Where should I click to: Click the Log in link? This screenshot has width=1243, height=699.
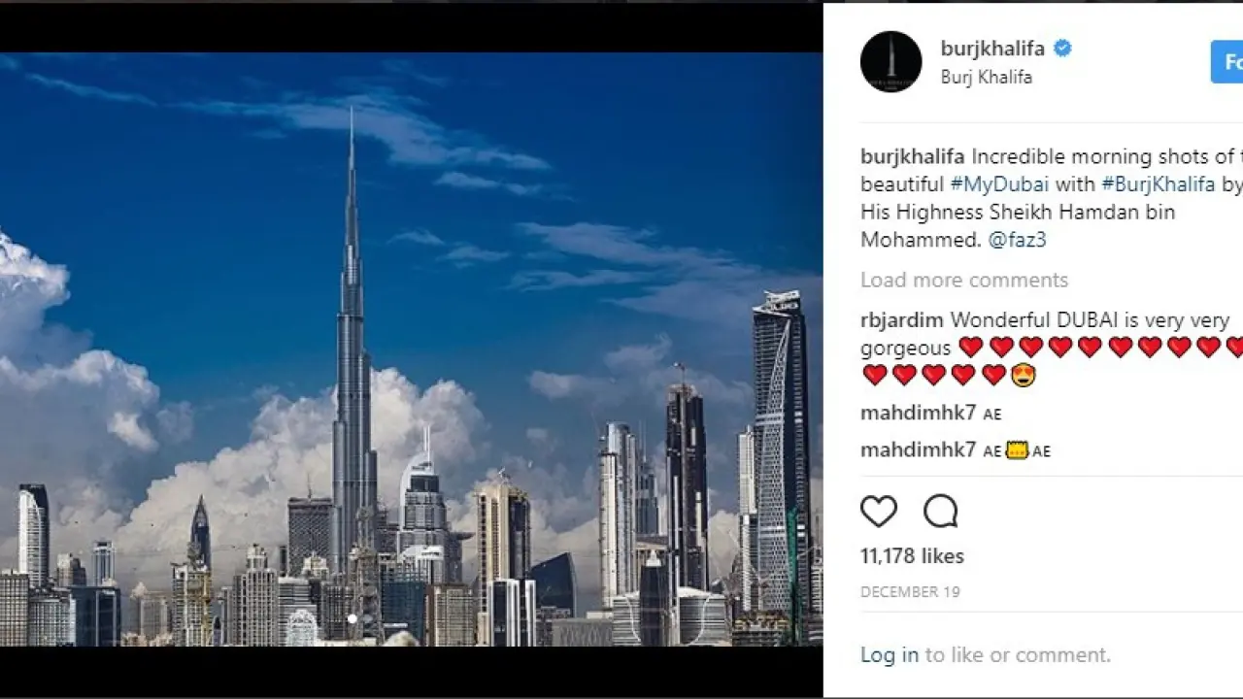(890, 655)
